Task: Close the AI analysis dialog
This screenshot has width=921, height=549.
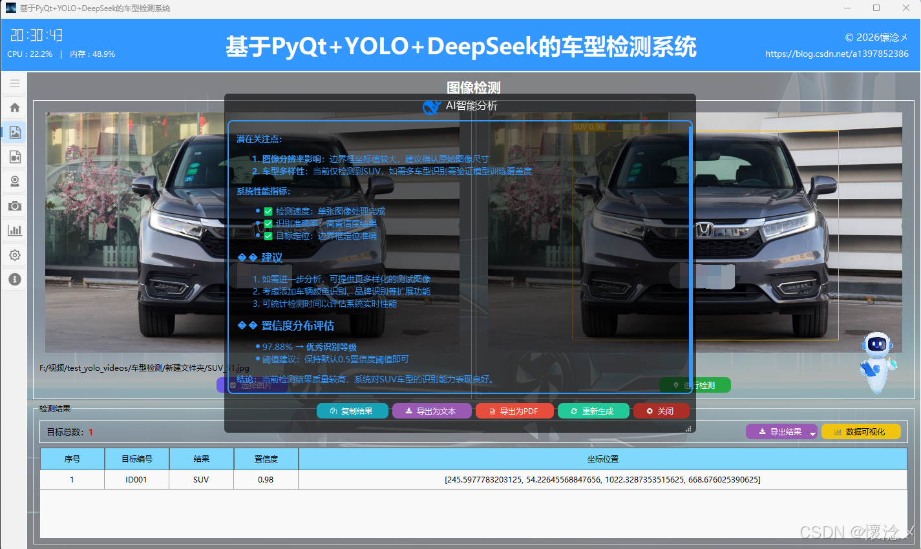Action: [661, 411]
